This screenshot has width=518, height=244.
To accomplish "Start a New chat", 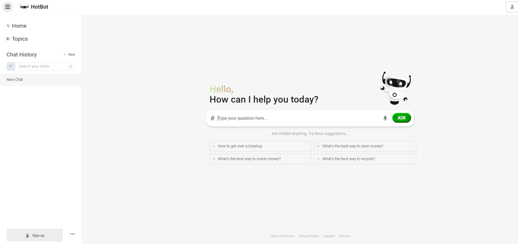I will pyautogui.click(x=69, y=55).
